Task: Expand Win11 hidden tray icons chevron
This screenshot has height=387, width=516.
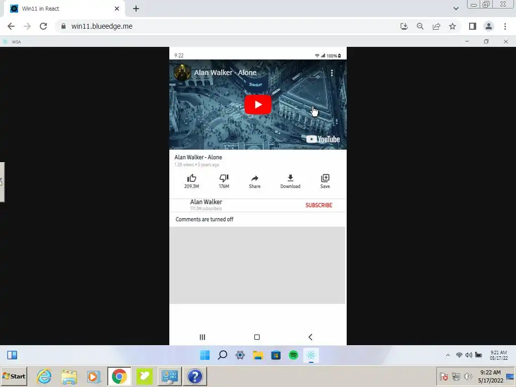Action: click(x=448, y=355)
